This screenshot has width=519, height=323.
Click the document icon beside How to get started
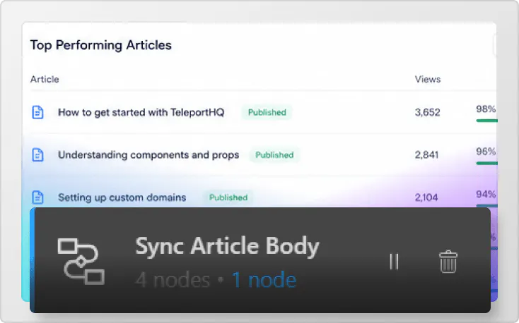point(37,112)
